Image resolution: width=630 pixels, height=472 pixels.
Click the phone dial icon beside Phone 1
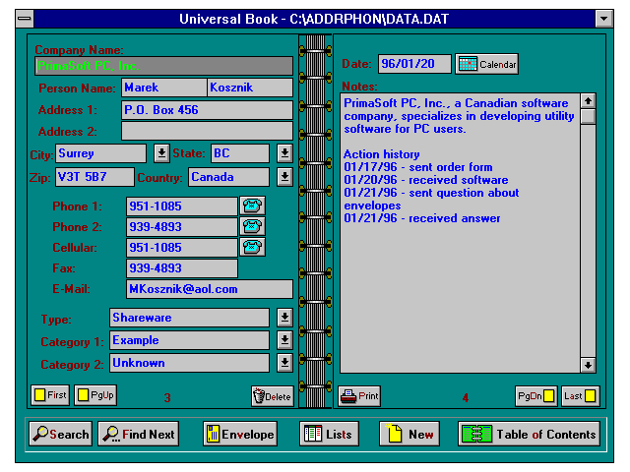click(x=253, y=206)
